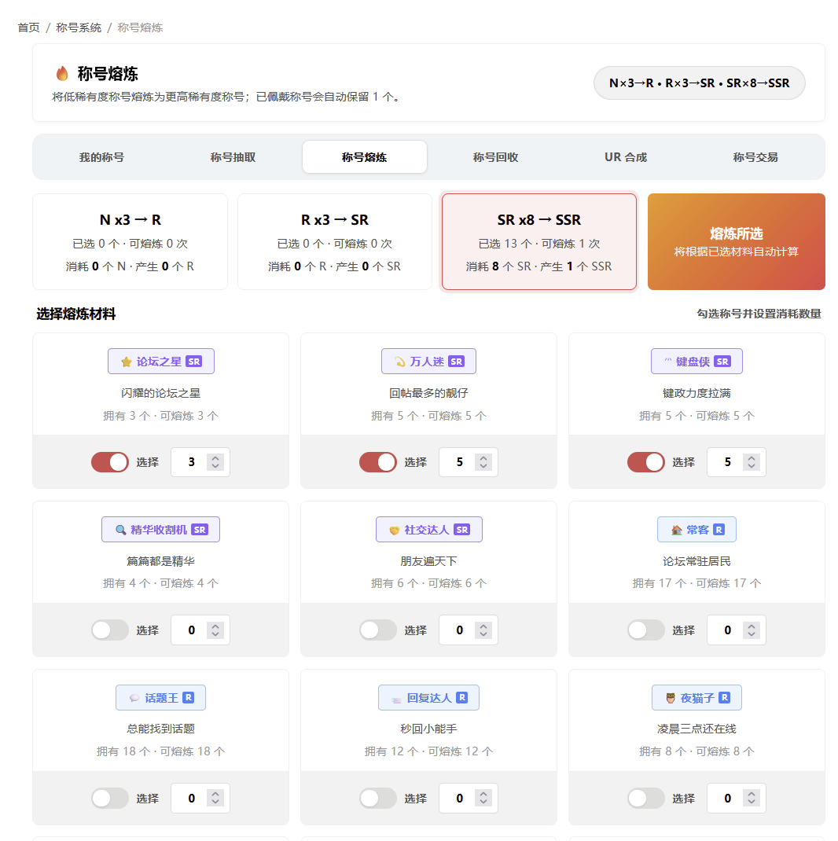
Task: Click the SR rarity tag on 万人迷
Action: pos(456,362)
